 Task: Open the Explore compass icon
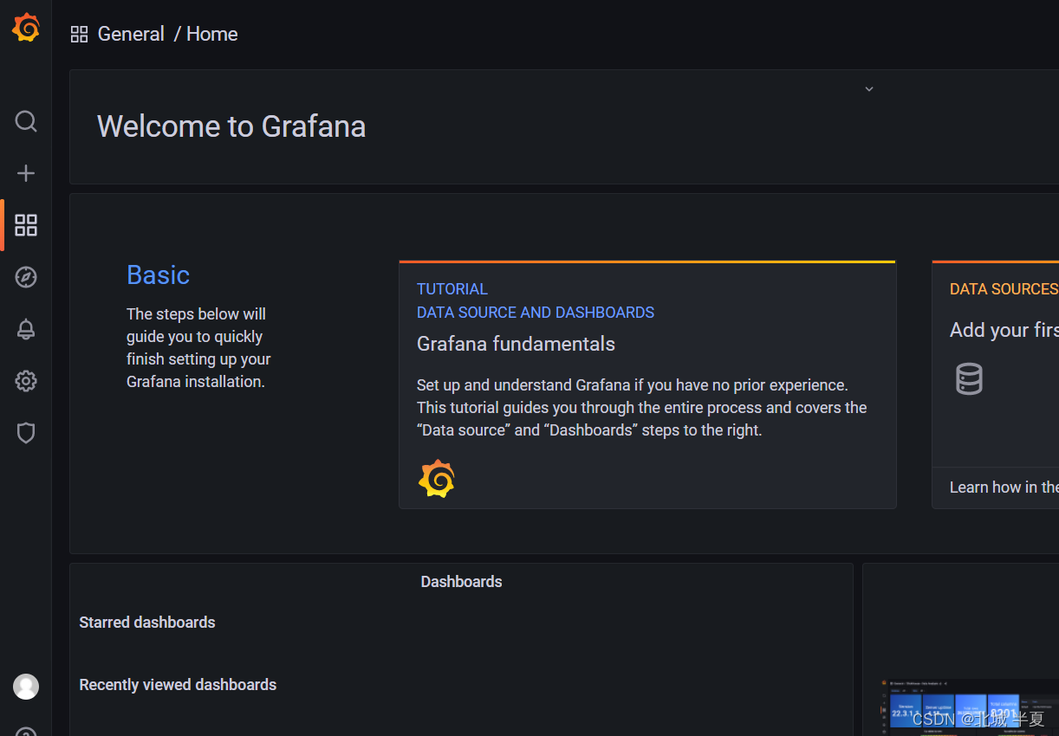26,277
